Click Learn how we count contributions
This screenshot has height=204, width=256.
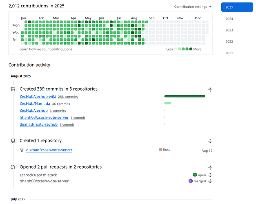click(x=46, y=49)
